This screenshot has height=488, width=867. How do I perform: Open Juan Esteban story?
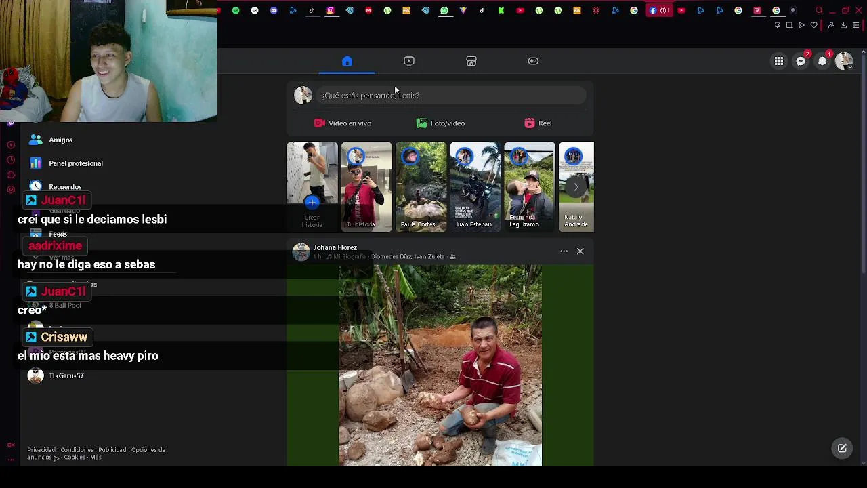pyautogui.click(x=475, y=187)
